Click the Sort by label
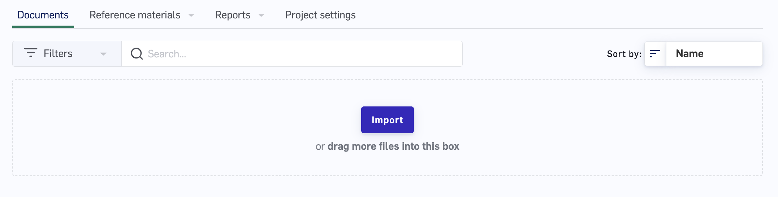This screenshot has height=197, width=778. (x=624, y=54)
